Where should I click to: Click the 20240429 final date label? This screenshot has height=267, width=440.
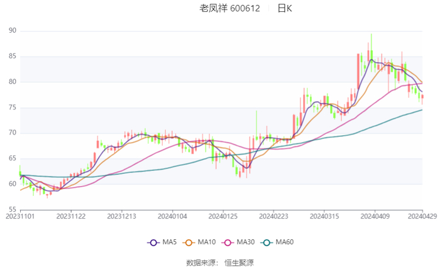(422, 216)
